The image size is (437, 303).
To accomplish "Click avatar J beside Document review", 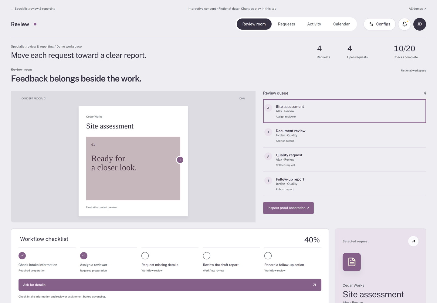I will [x=268, y=132].
